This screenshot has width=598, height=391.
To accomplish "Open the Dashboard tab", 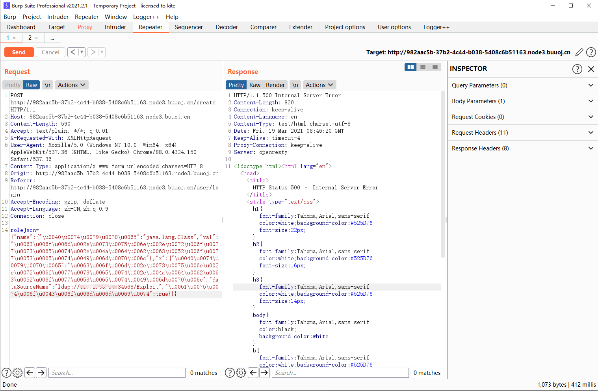I will point(21,27).
